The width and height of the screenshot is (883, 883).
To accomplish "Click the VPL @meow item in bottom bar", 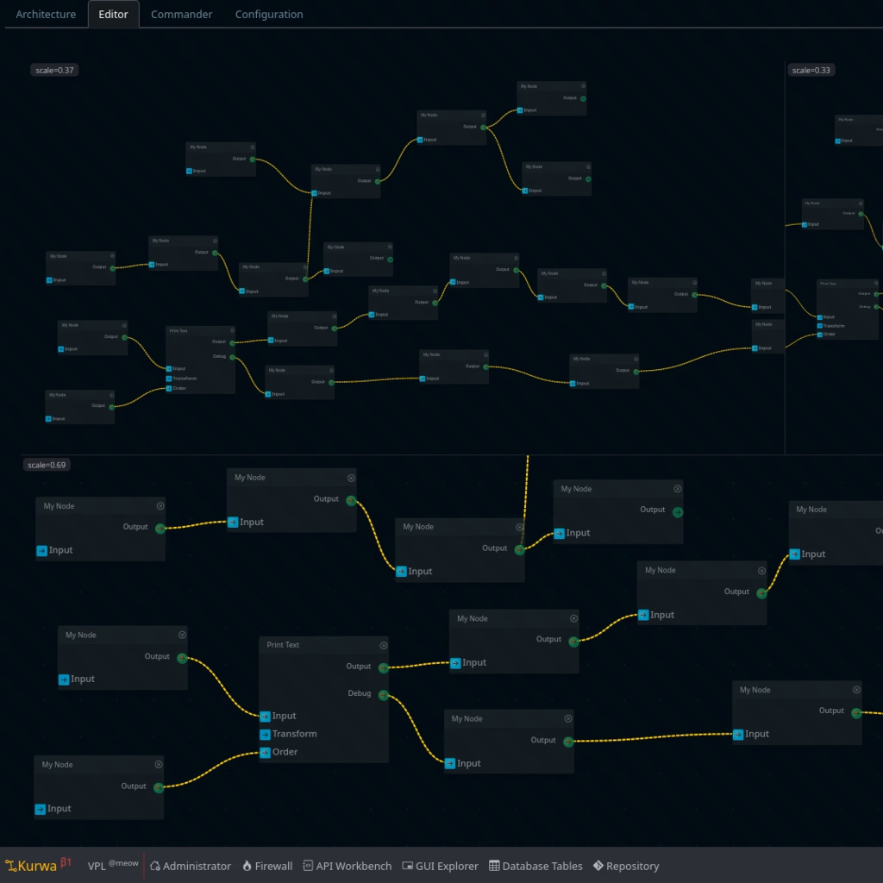I will tap(112, 866).
